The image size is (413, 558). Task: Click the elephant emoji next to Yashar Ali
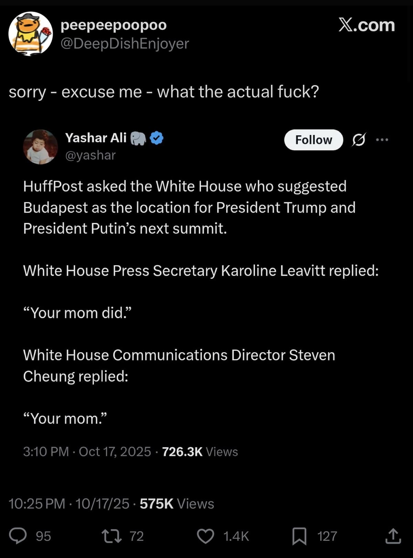coord(138,138)
